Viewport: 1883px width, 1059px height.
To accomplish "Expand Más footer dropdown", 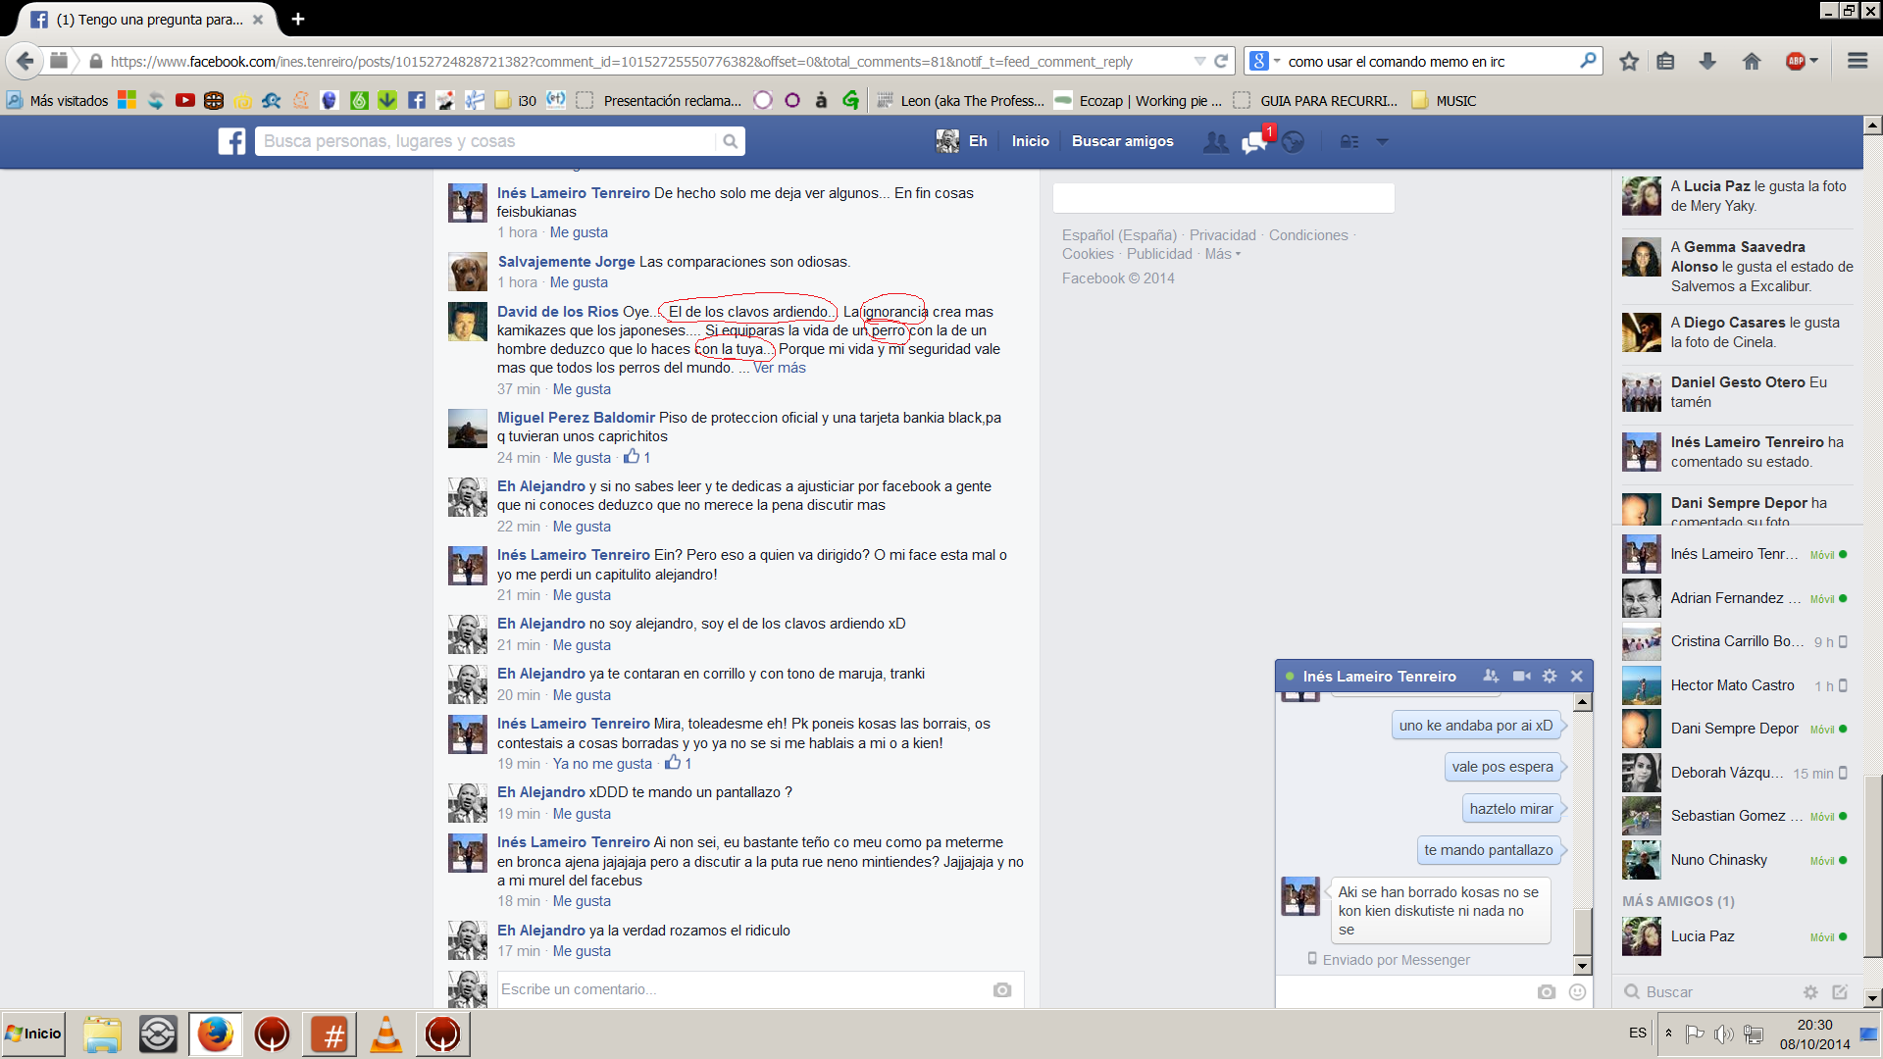I will pos(1223,254).
